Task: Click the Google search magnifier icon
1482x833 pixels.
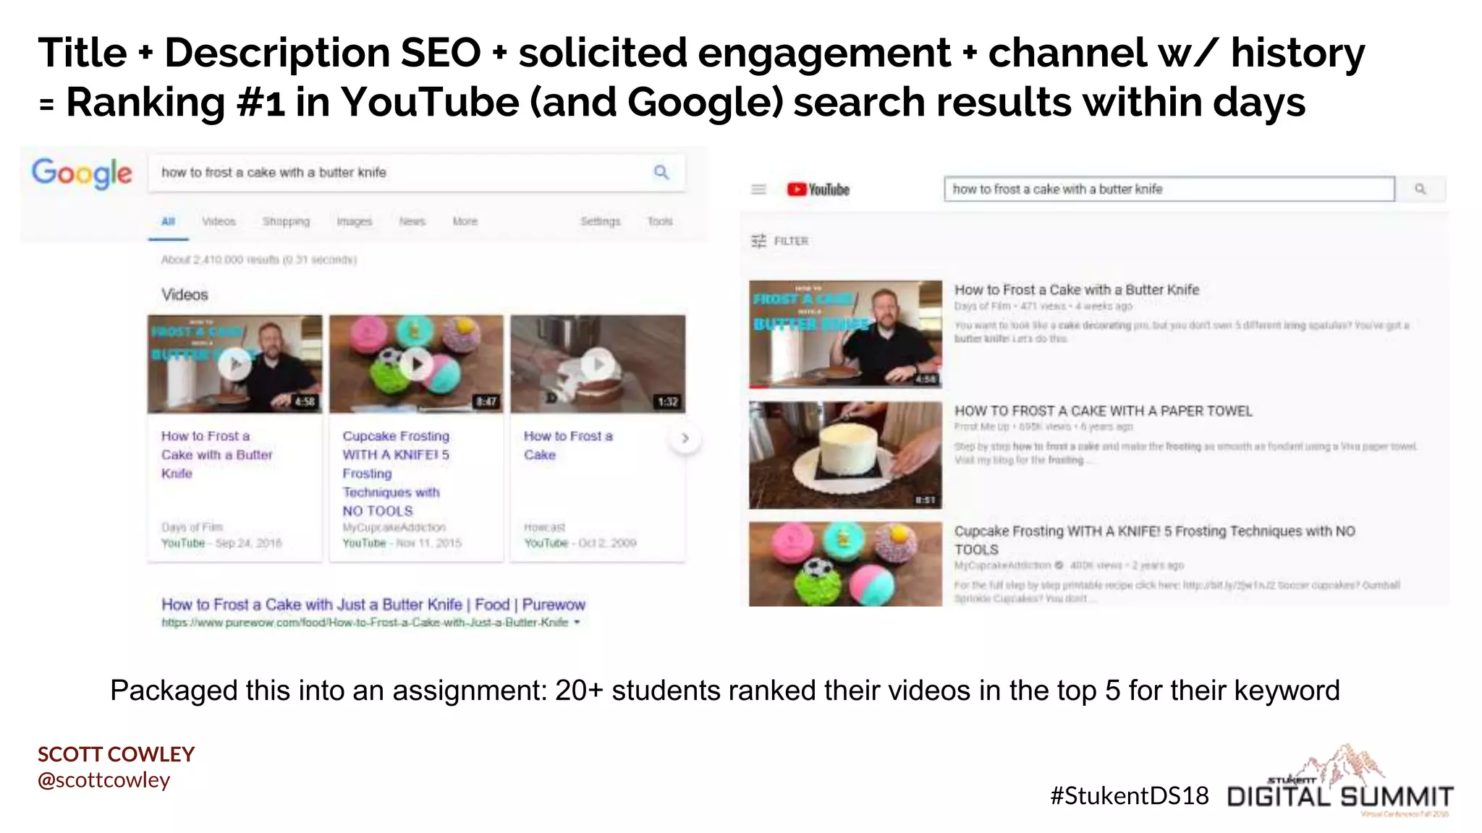Action: point(661,172)
